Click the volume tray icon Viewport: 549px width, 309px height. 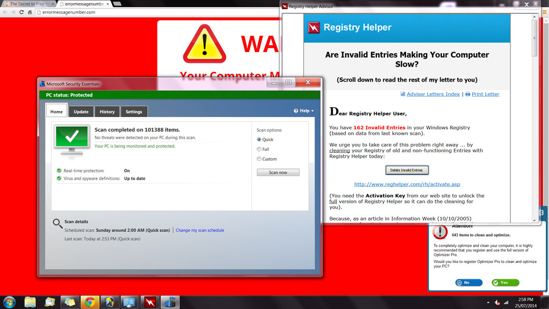coord(497,303)
